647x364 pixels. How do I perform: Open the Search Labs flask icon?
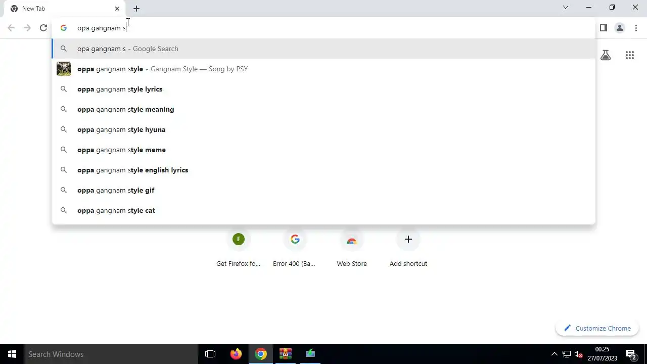click(x=606, y=56)
